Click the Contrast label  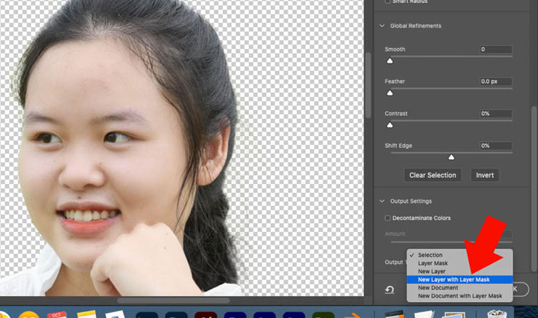(x=396, y=114)
